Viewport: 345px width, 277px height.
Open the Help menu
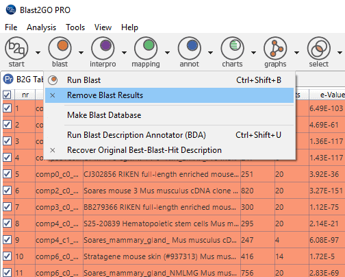129,27
